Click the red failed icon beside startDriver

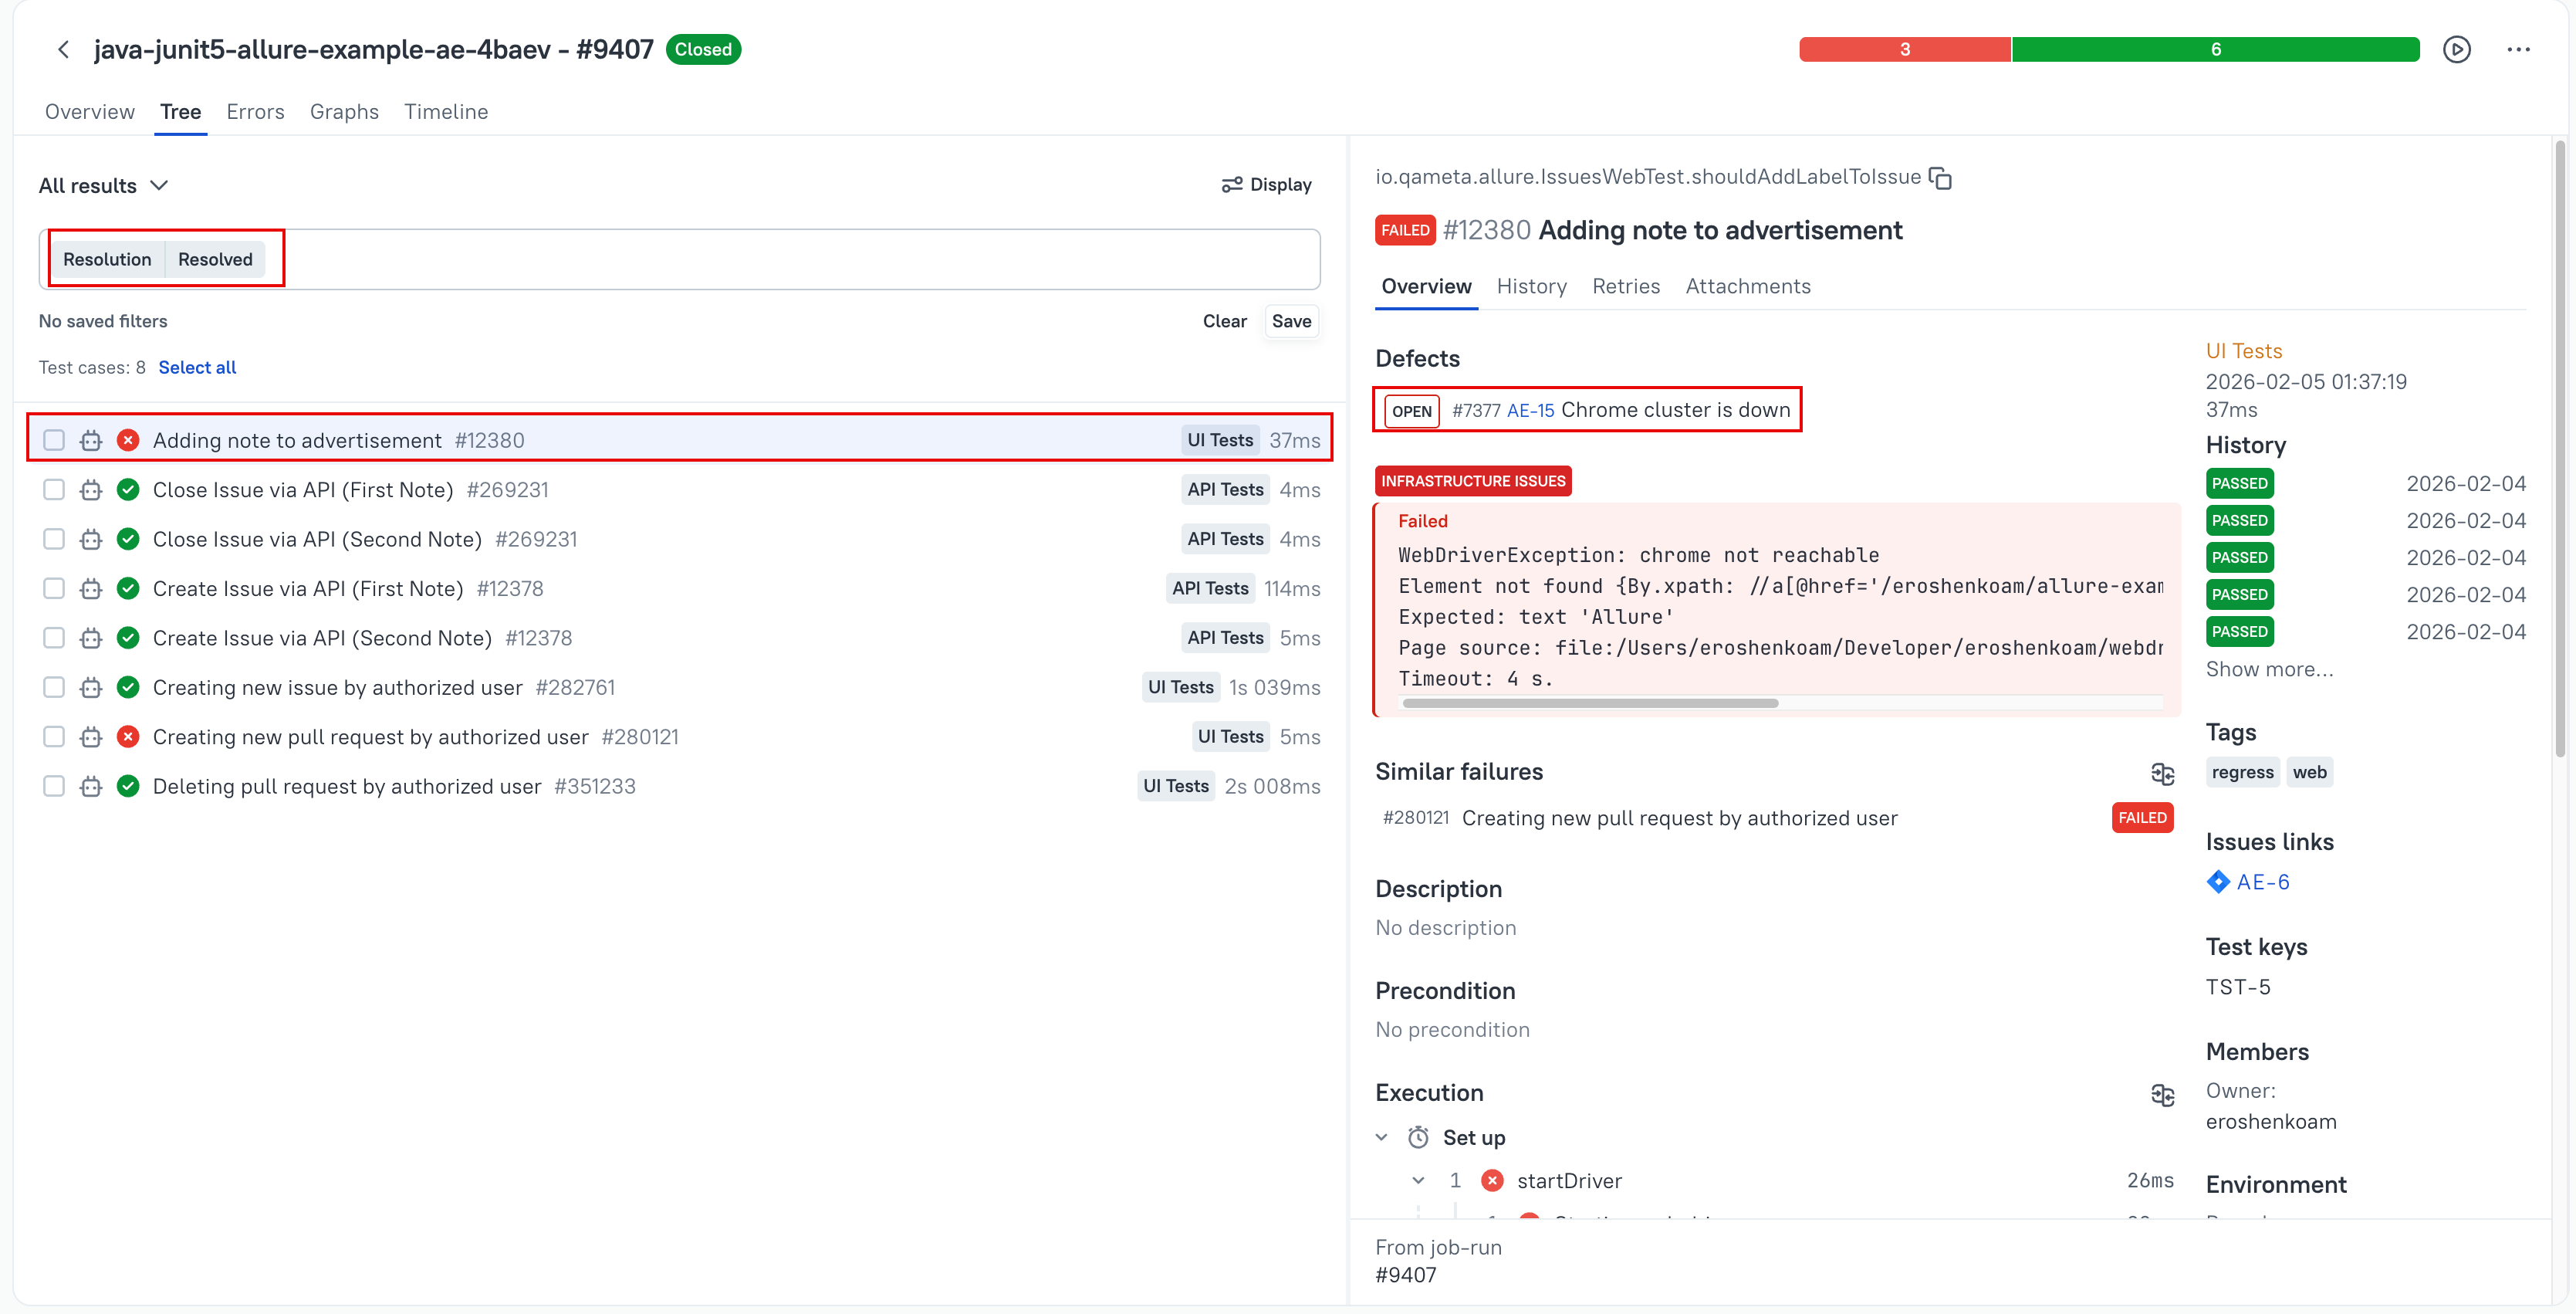pyautogui.click(x=1492, y=1181)
